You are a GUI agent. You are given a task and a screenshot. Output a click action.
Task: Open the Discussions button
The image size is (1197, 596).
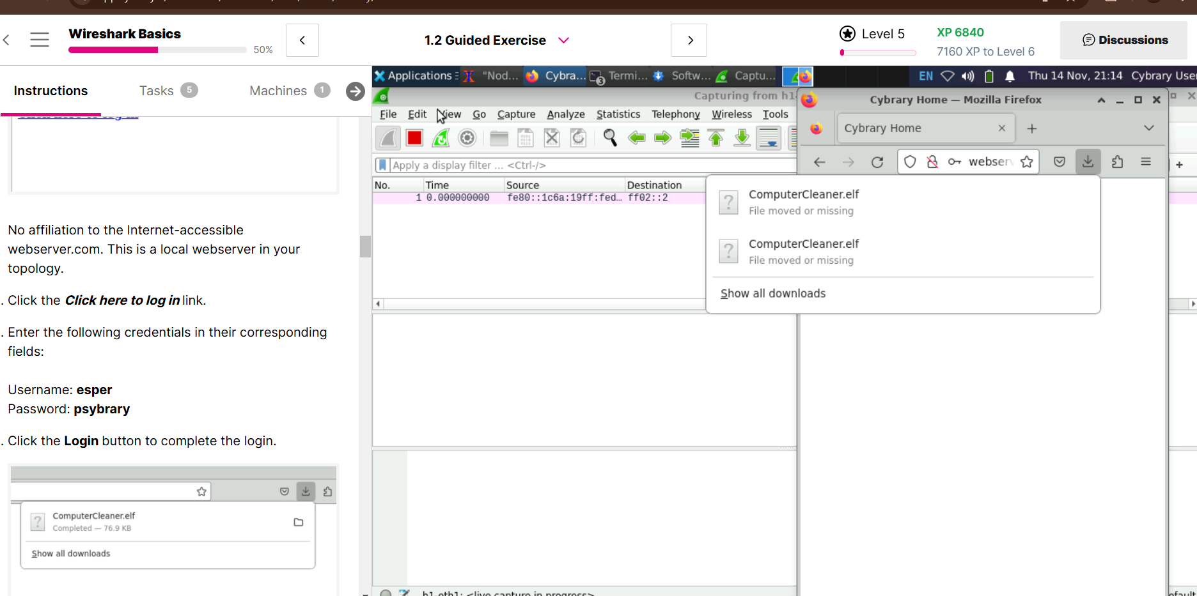pos(1124,40)
